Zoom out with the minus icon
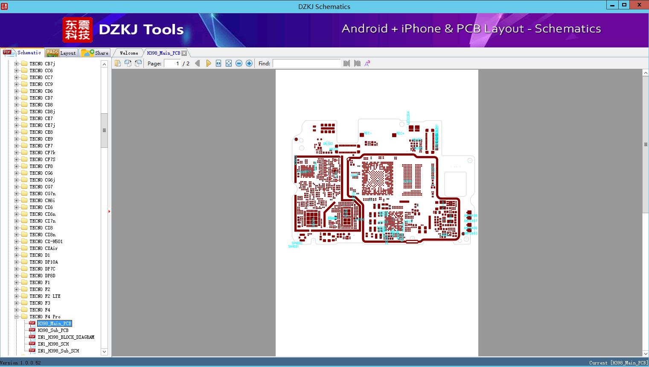This screenshot has width=649, height=367. (x=239, y=63)
